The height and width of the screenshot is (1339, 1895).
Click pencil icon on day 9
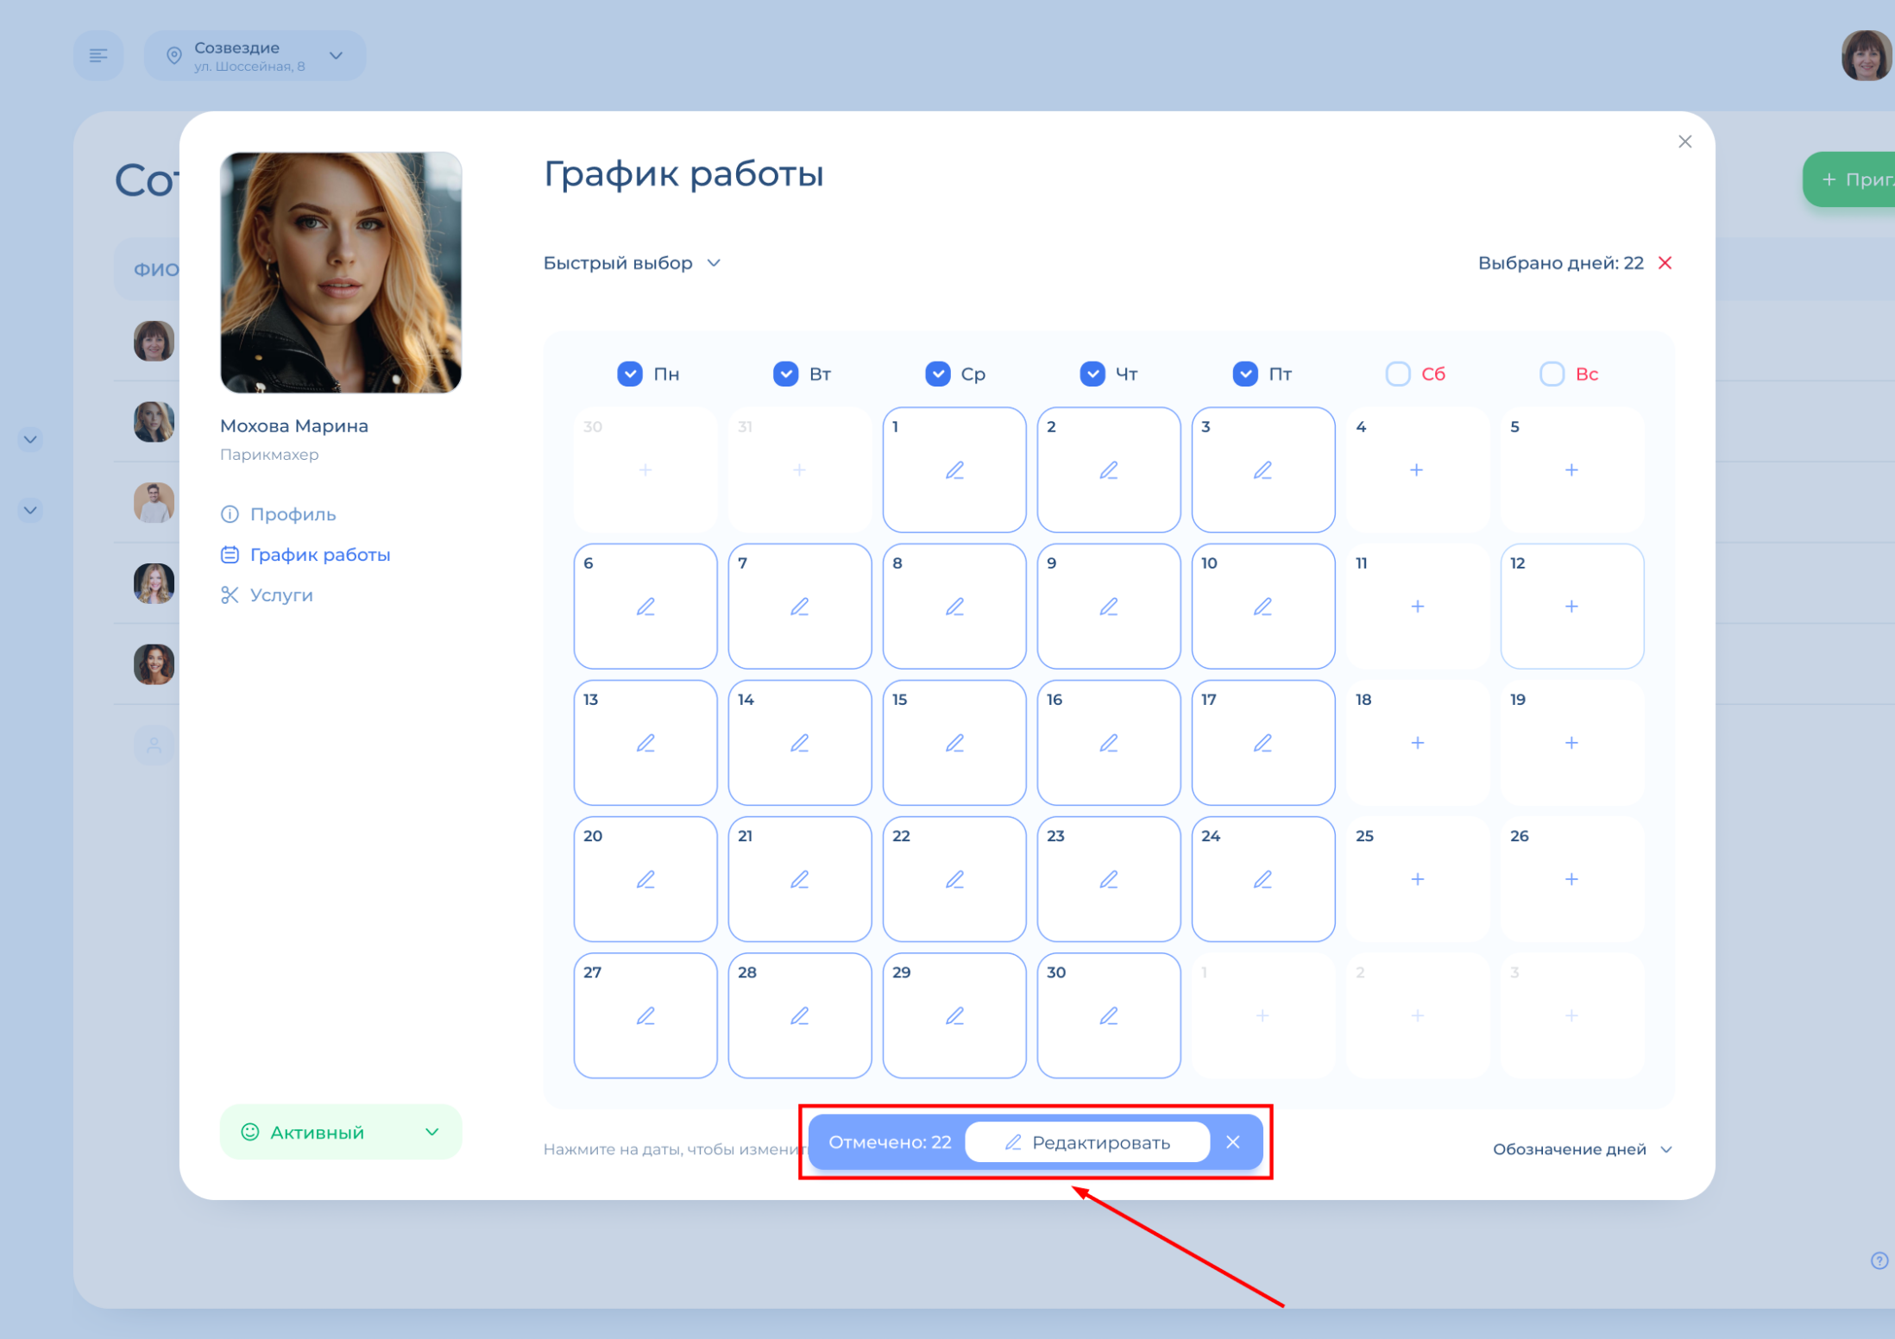point(1109,607)
